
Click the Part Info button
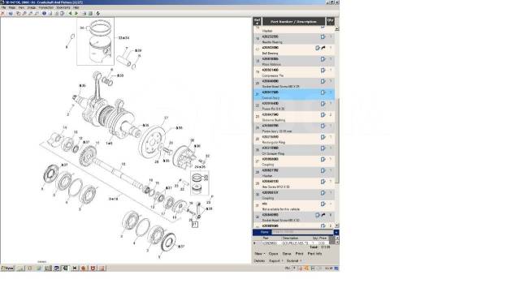coord(314,254)
